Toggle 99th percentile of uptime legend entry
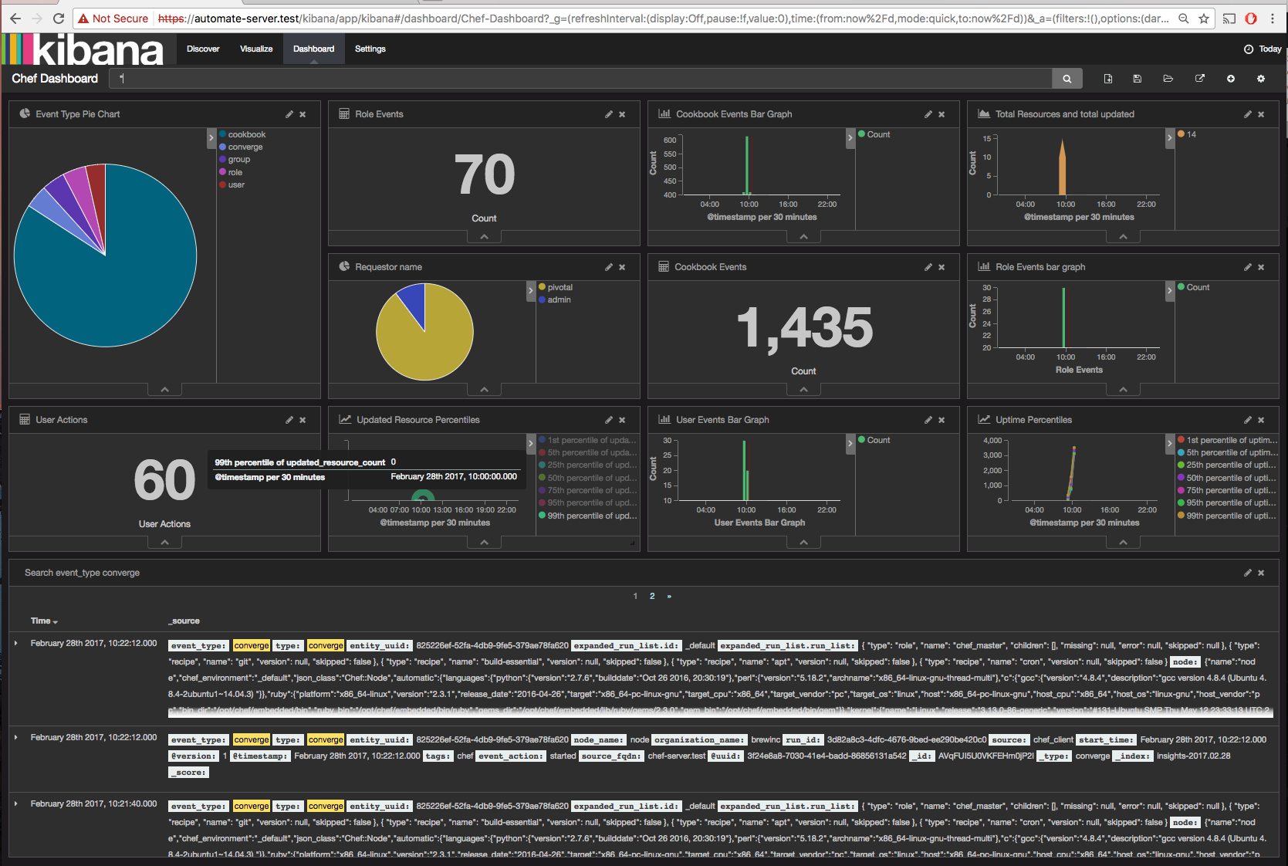 [1227, 516]
